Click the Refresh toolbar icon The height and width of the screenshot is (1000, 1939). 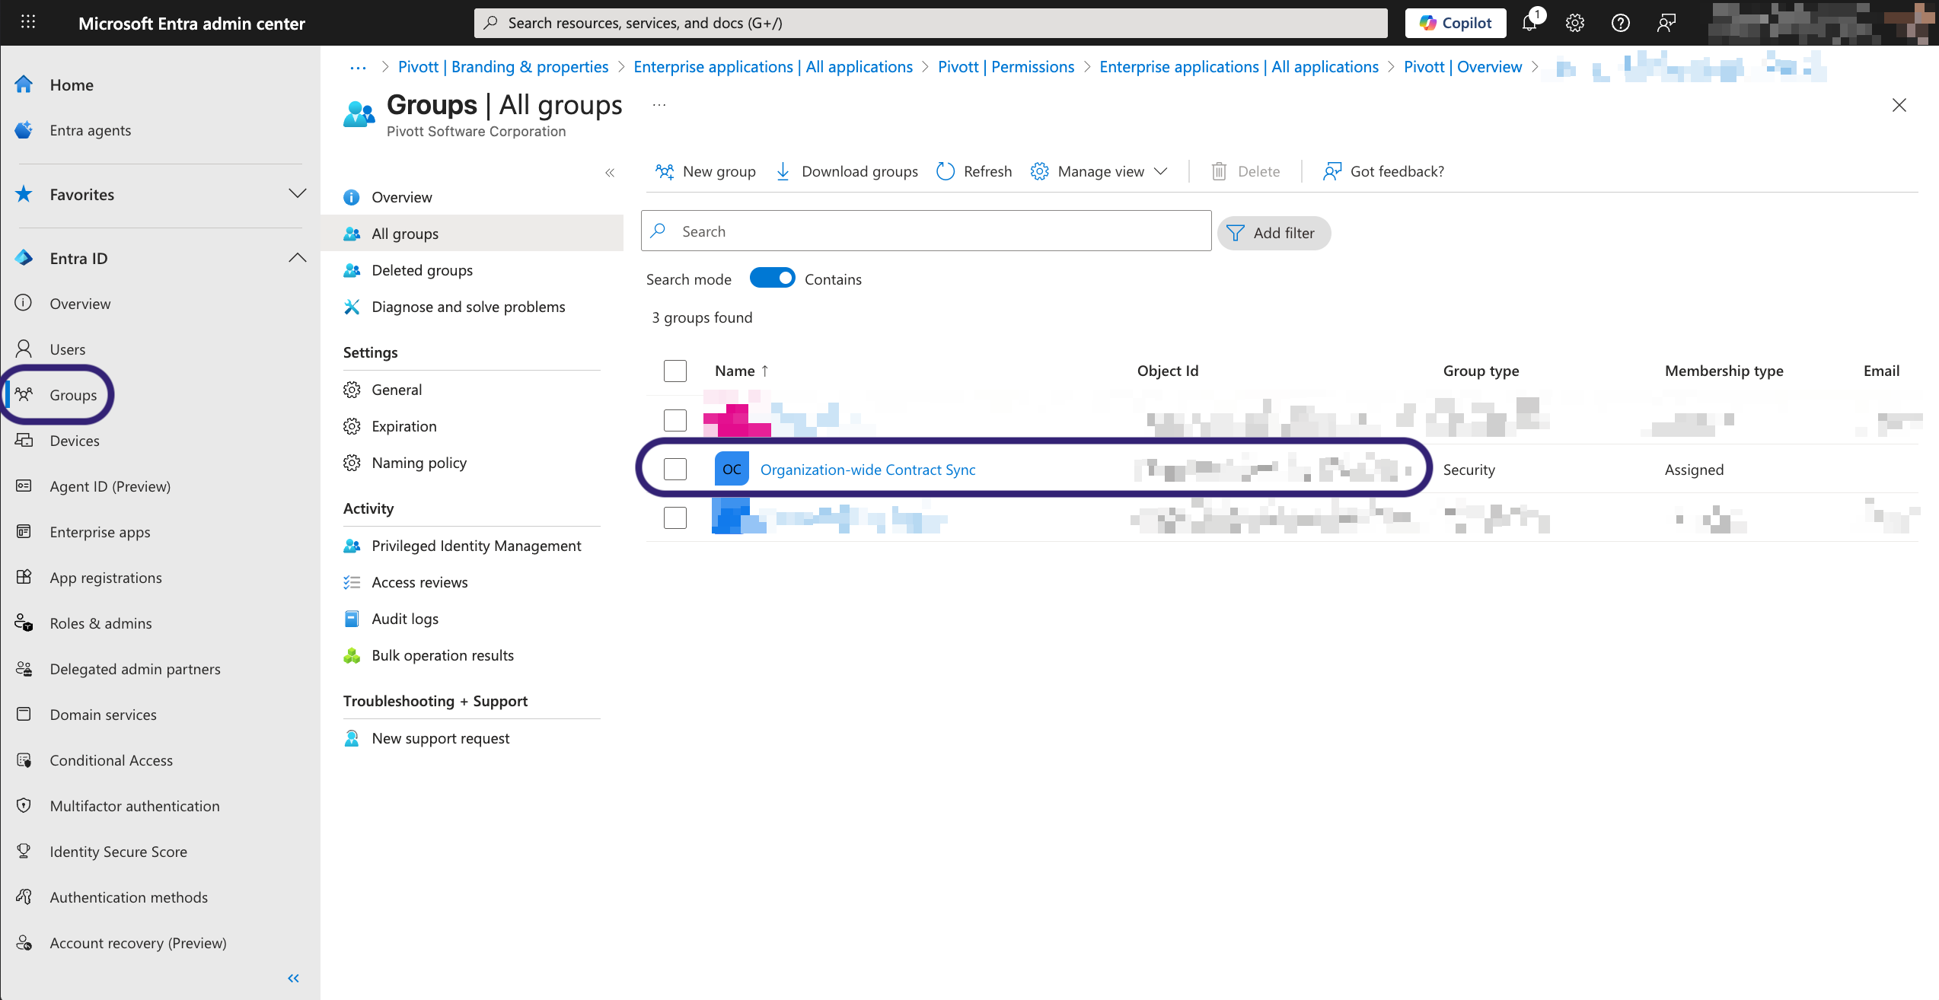[x=946, y=171]
